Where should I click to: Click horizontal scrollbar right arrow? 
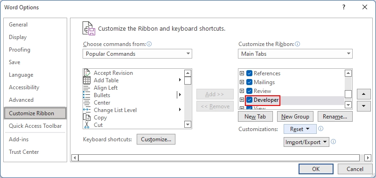[368, 158]
